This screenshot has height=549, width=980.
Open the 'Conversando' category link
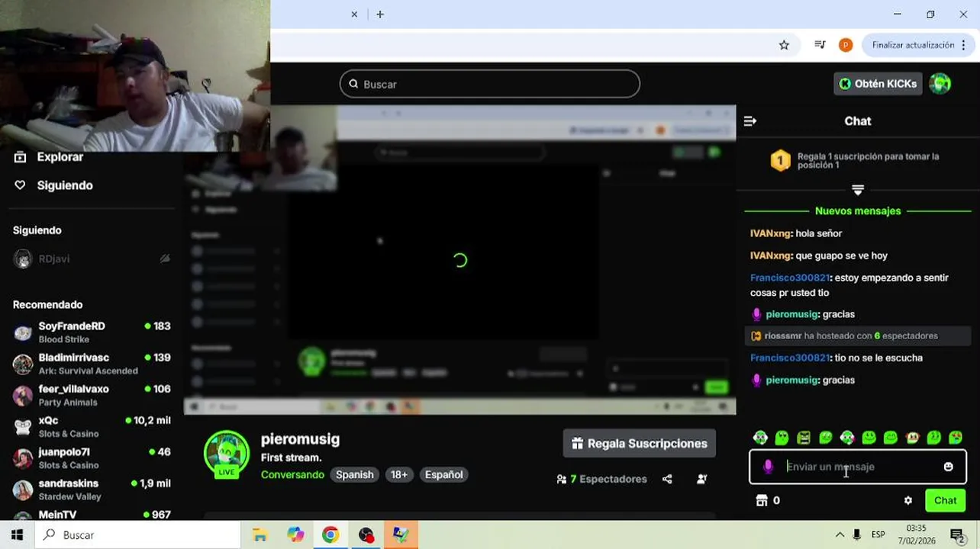[x=292, y=474]
